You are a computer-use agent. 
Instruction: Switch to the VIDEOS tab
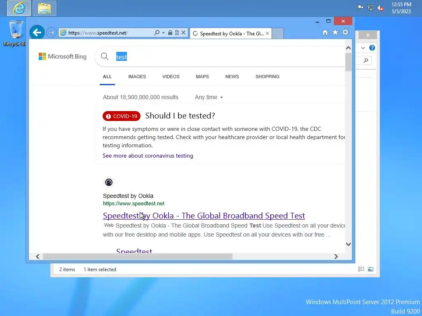[171, 77]
